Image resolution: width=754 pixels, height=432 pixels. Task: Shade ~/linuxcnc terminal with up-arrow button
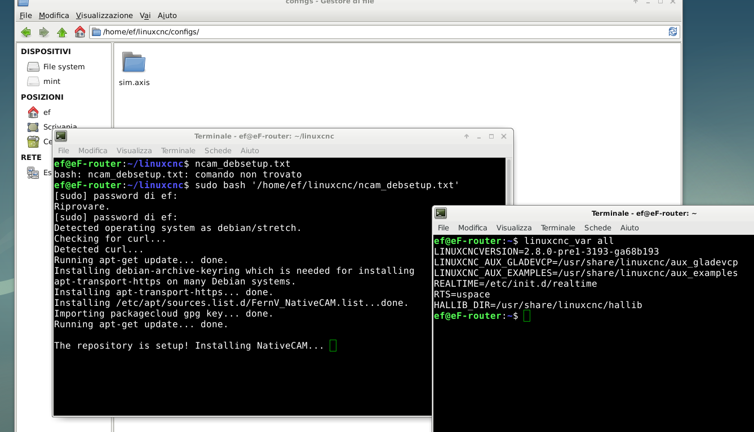(x=467, y=136)
